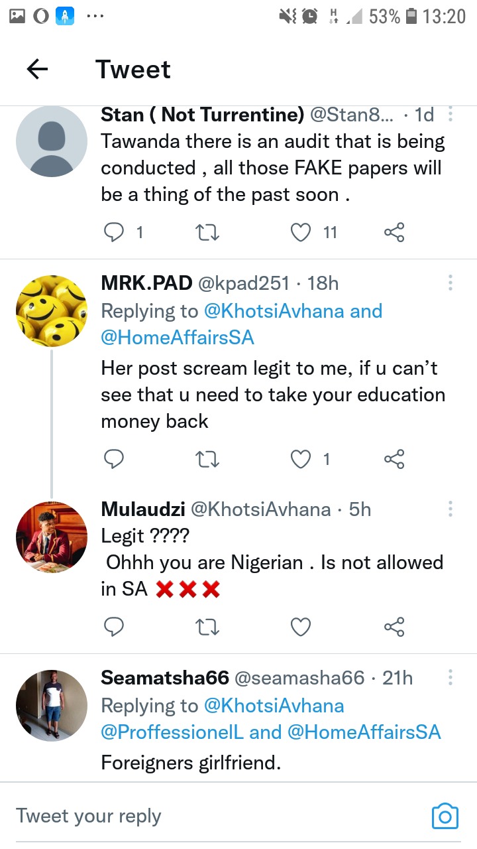Open the overflow menu on Stan's tweet
The image size is (477, 849).
point(450,115)
